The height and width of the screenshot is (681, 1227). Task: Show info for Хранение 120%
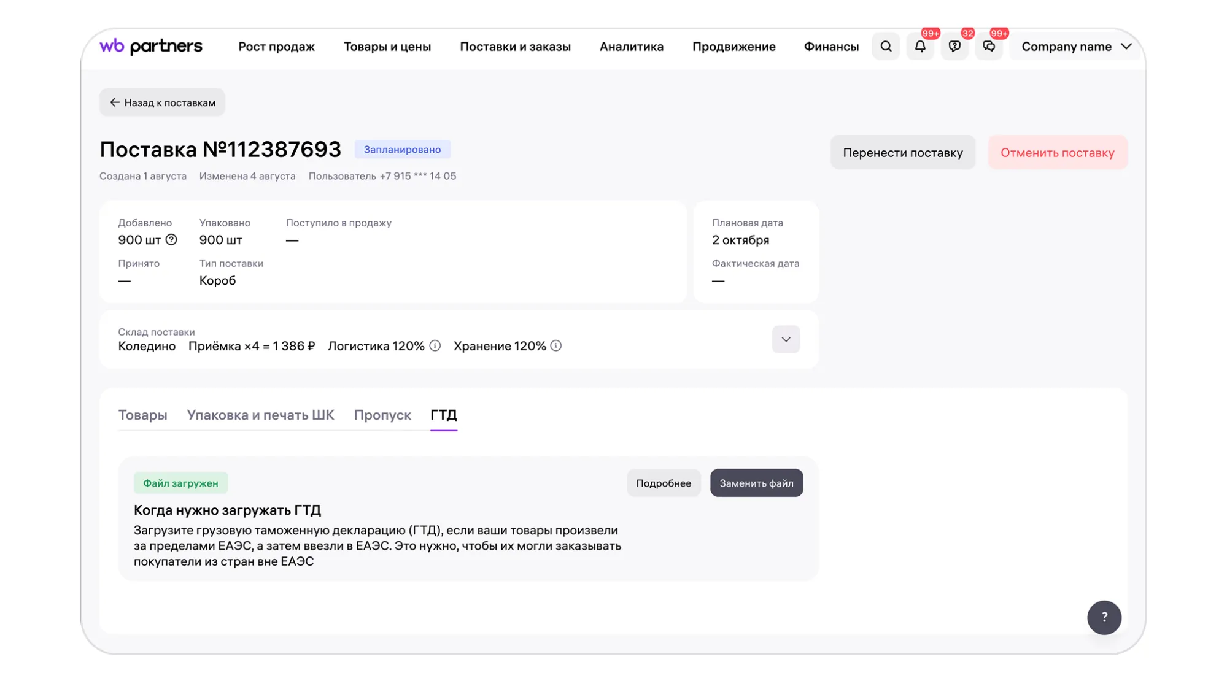[x=555, y=346]
